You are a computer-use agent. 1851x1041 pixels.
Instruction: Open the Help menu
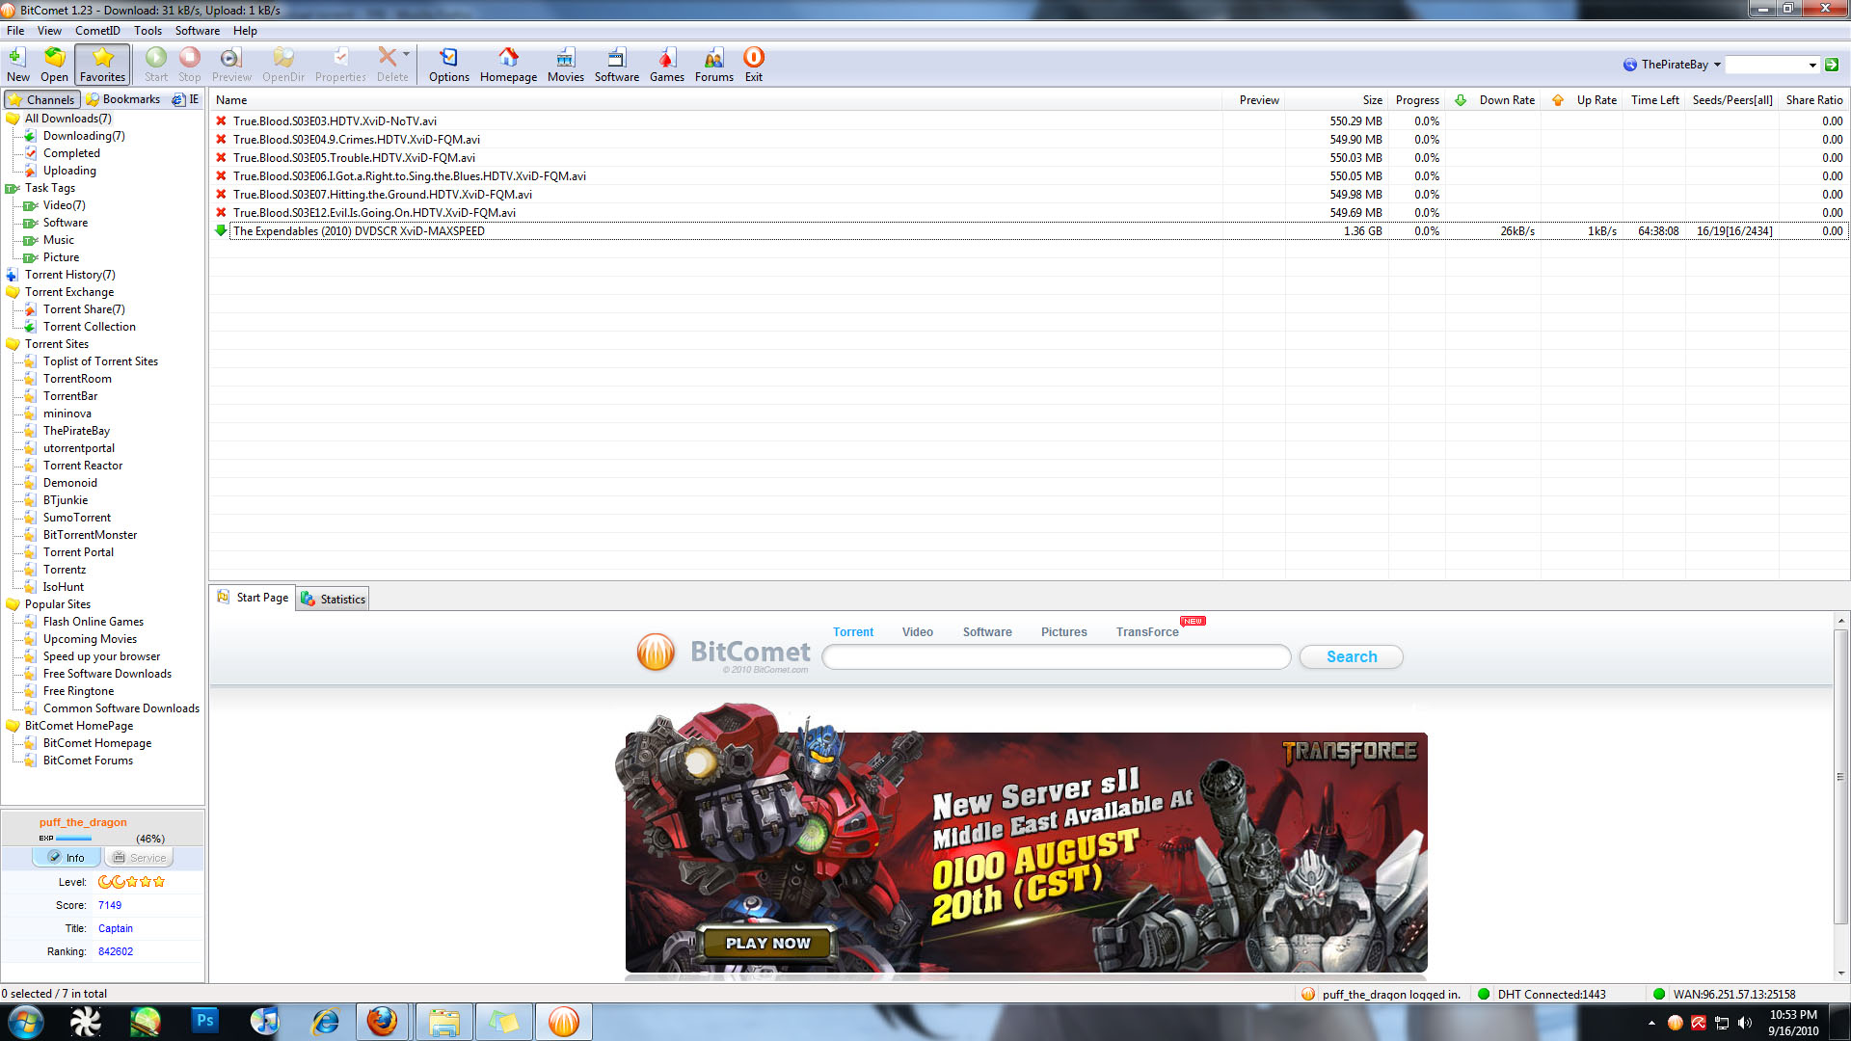(245, 31)
